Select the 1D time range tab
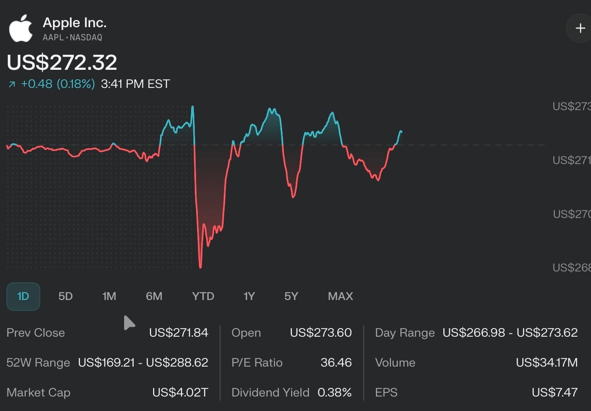 pos(23,296)
